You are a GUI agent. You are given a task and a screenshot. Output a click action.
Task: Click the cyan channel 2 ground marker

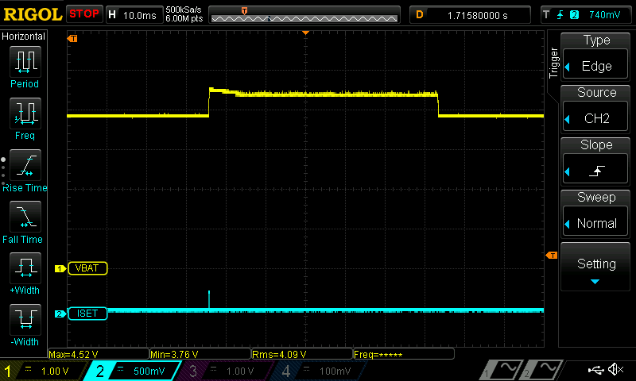point(60,314)
